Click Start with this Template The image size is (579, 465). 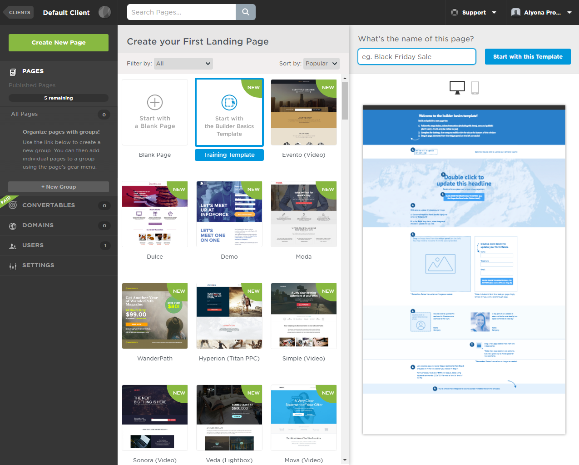coord(527,56)
